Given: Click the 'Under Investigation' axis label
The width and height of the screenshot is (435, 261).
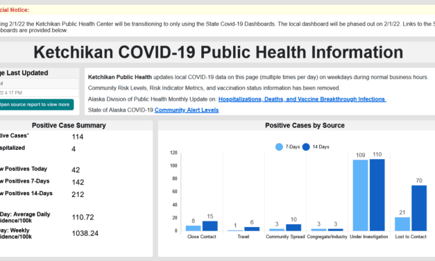Looking at the screenshot, I should point(369,237).
